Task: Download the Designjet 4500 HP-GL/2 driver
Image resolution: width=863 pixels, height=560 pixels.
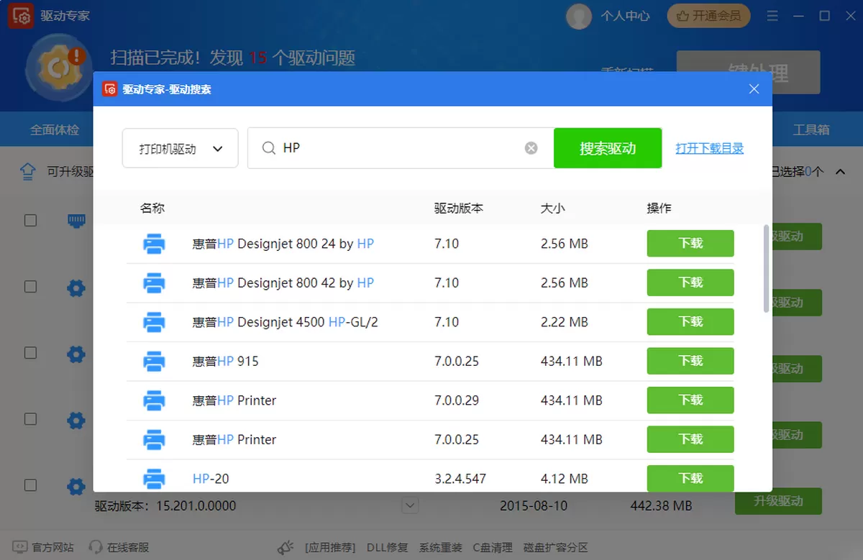Action: (x=690, y=322)
